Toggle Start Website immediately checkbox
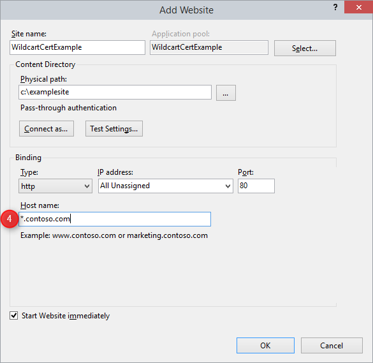 (13, 316)
